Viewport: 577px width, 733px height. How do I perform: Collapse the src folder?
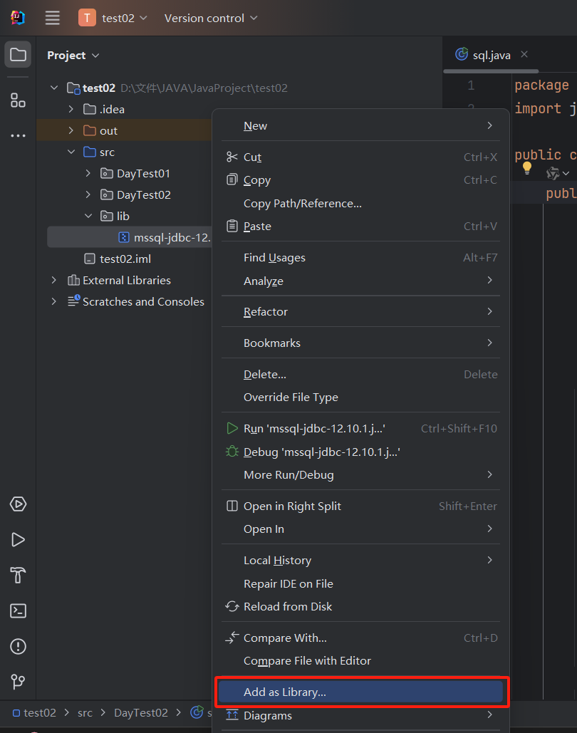coord(70,152)
